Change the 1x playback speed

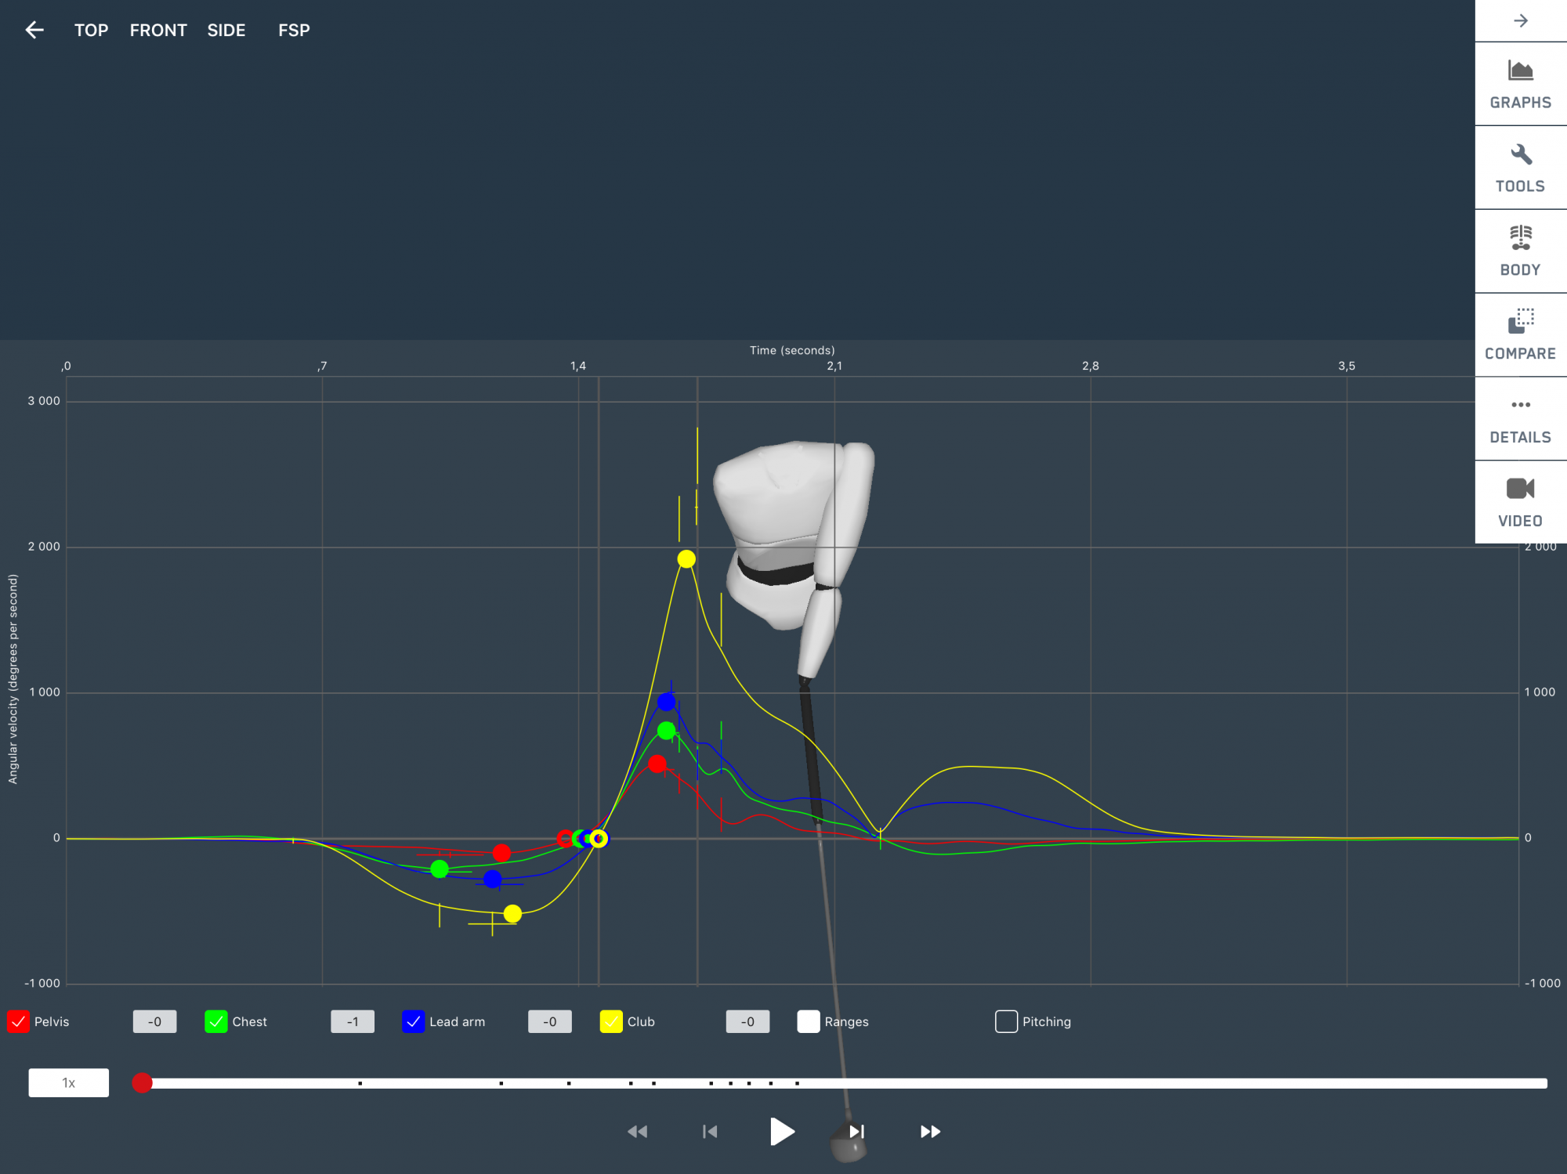coord(69,1082)
